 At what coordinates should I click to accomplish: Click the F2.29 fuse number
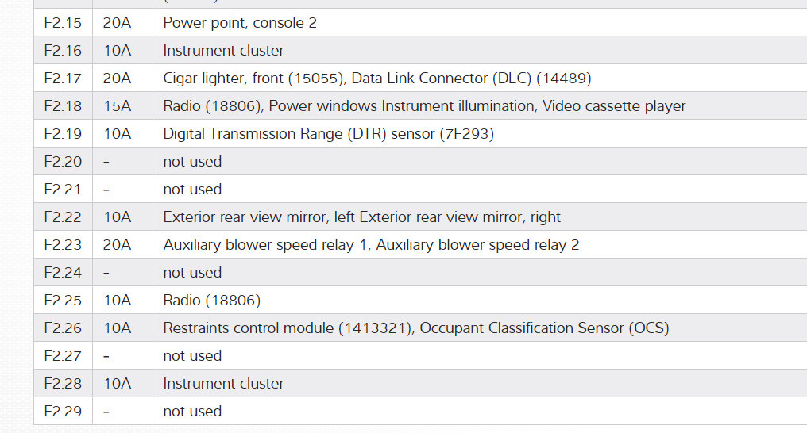(x=63, y=412)
